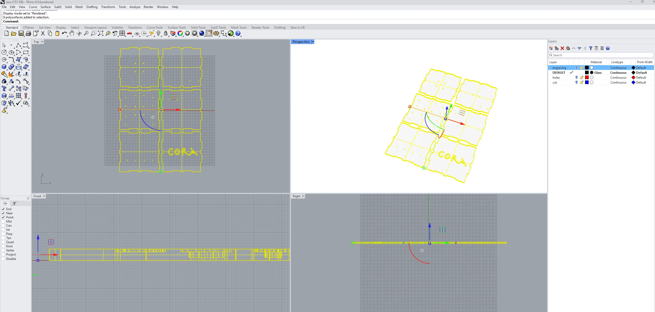Open Material dropdown for DEFAULT layer
Viewport: 655px width, 312px height.
pos(598,73)
